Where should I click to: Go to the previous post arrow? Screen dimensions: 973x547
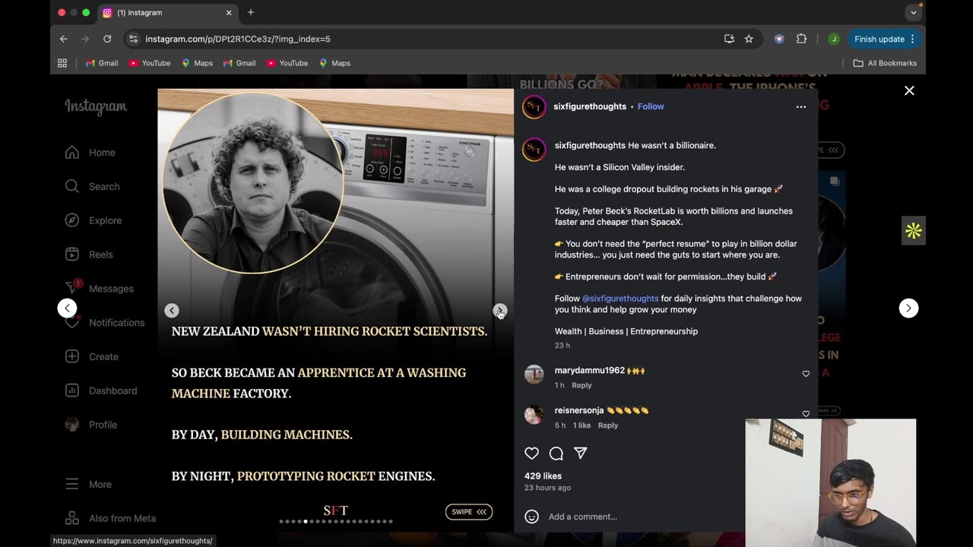pos(68,308)
